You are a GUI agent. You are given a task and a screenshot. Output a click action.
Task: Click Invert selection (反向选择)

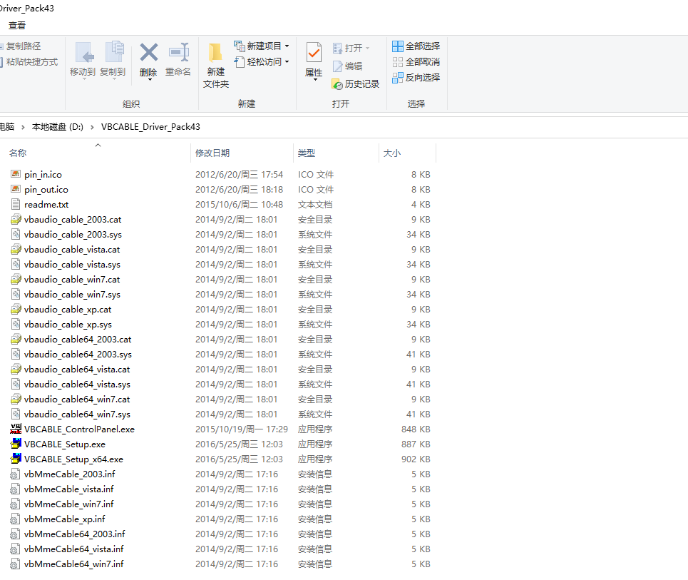(416, 78)
